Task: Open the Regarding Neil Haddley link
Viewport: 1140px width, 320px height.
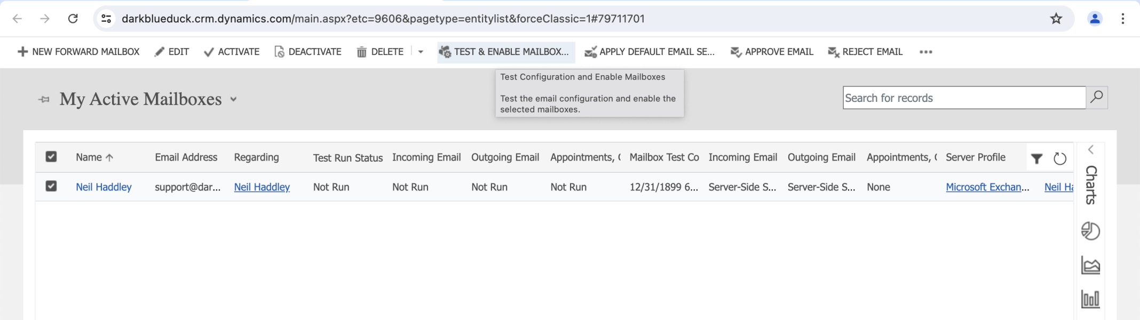Action: (x=262, y=187)
